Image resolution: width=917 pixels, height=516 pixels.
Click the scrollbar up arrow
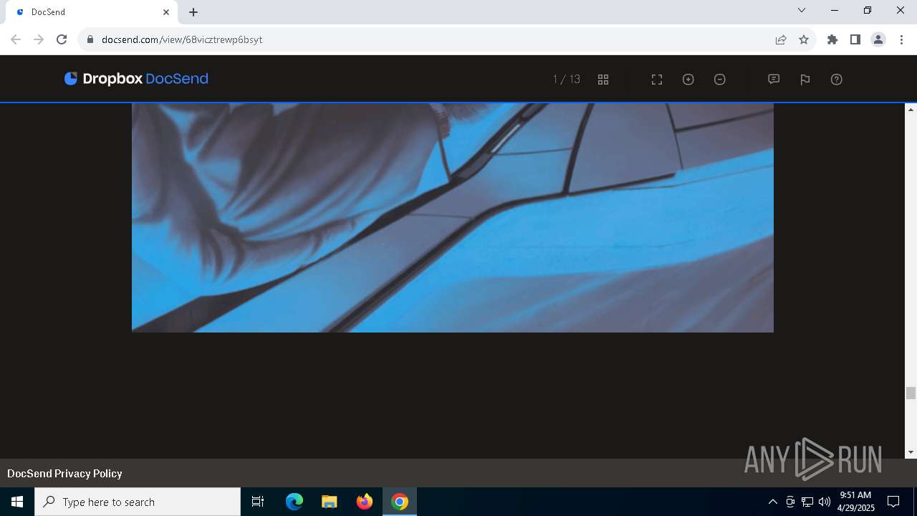tap(911, 110)
